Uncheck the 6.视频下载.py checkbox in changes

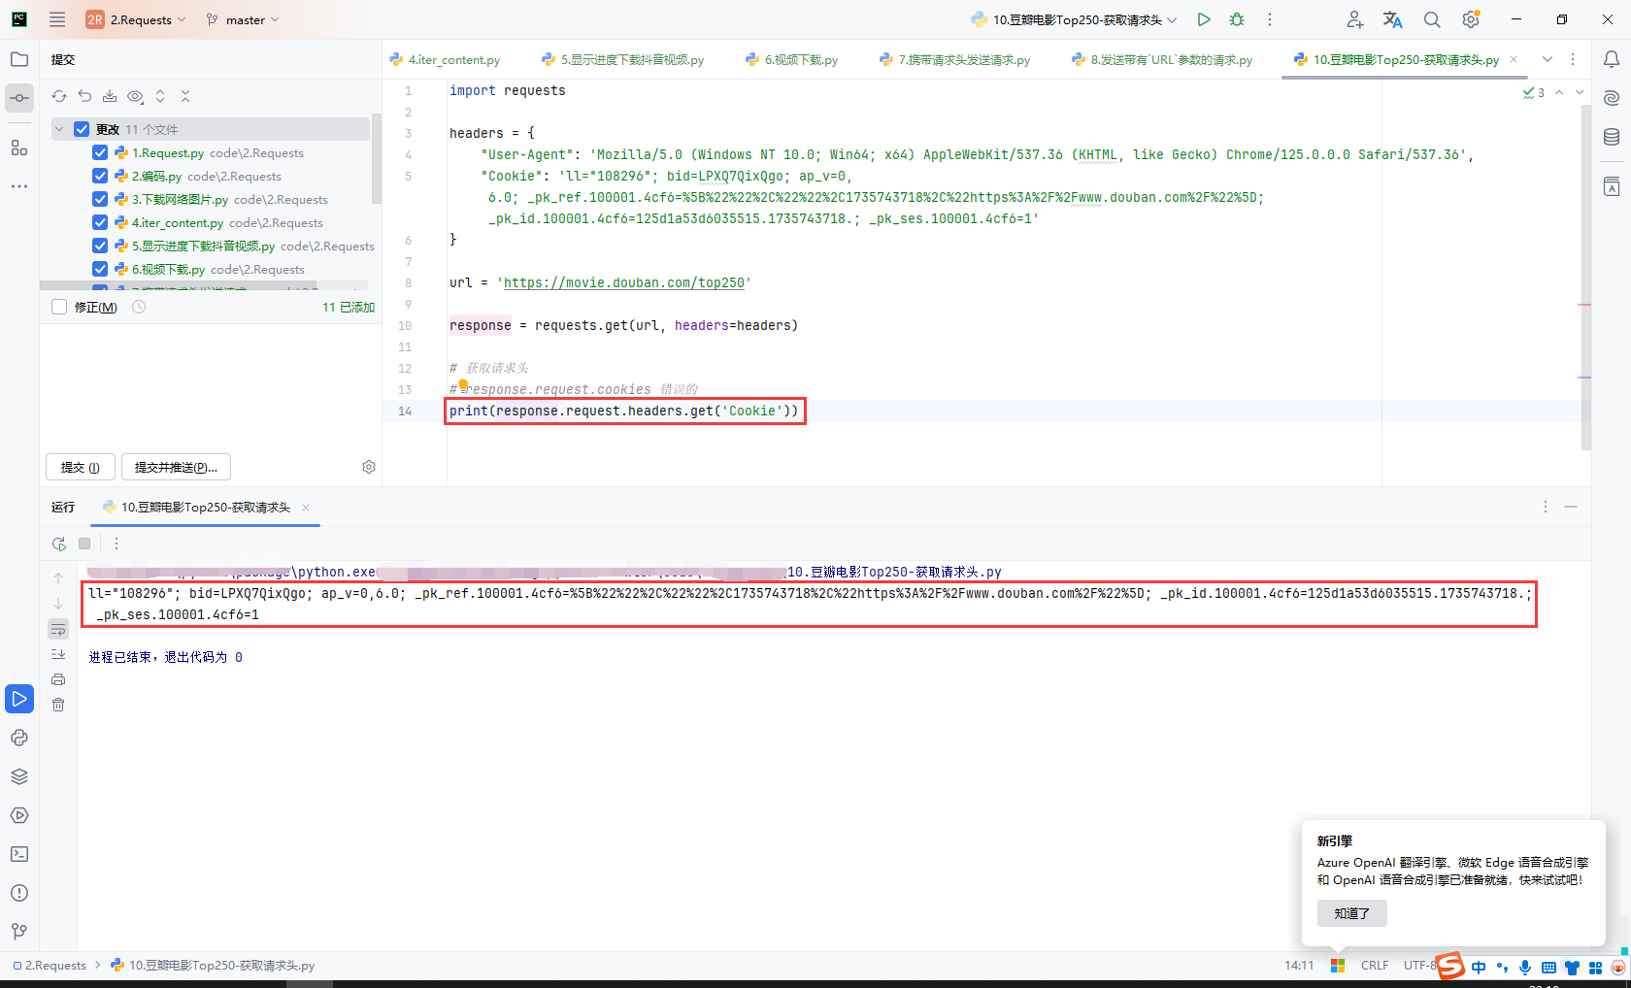click(x=100, y=269)
